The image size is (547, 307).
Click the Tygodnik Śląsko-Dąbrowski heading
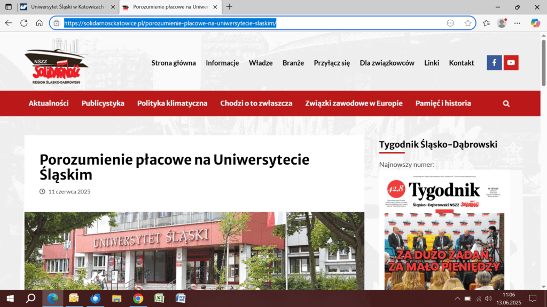click(438, 144)
